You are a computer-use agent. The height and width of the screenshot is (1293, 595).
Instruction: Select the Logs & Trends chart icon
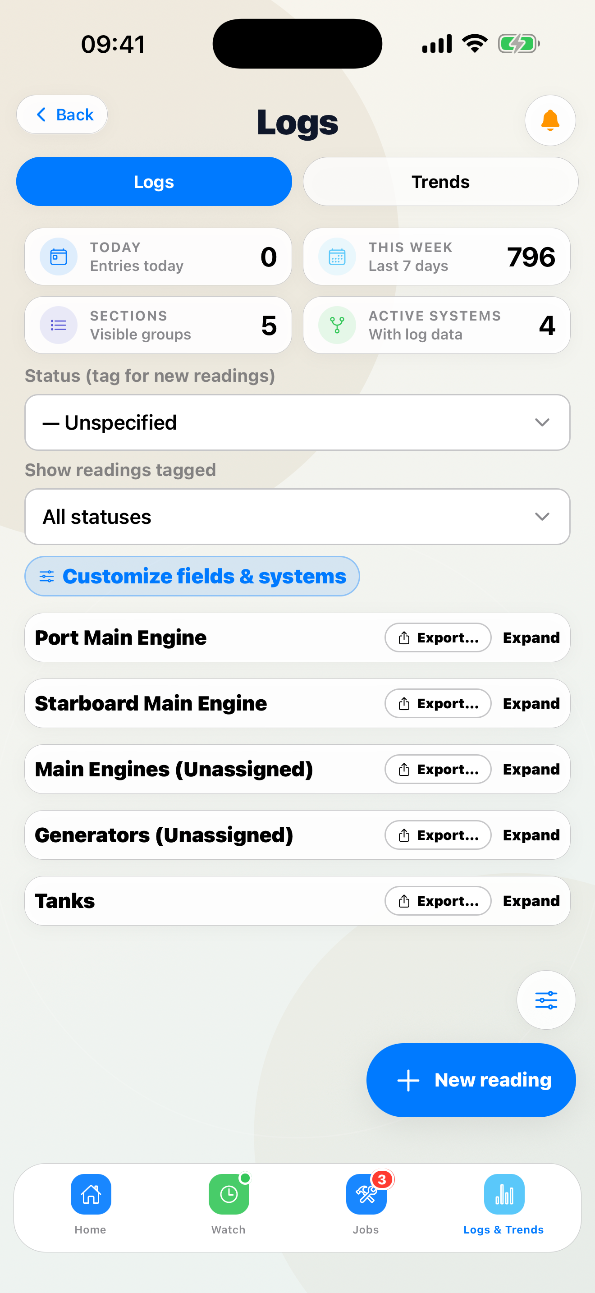point(504,1194)
